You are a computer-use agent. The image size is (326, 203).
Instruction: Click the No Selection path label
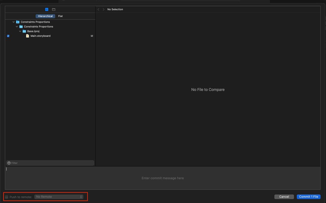115,9
